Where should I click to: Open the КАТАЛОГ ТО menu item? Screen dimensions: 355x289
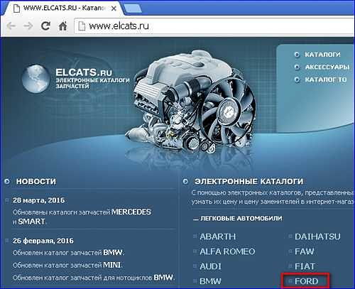[x=326, y=80]
